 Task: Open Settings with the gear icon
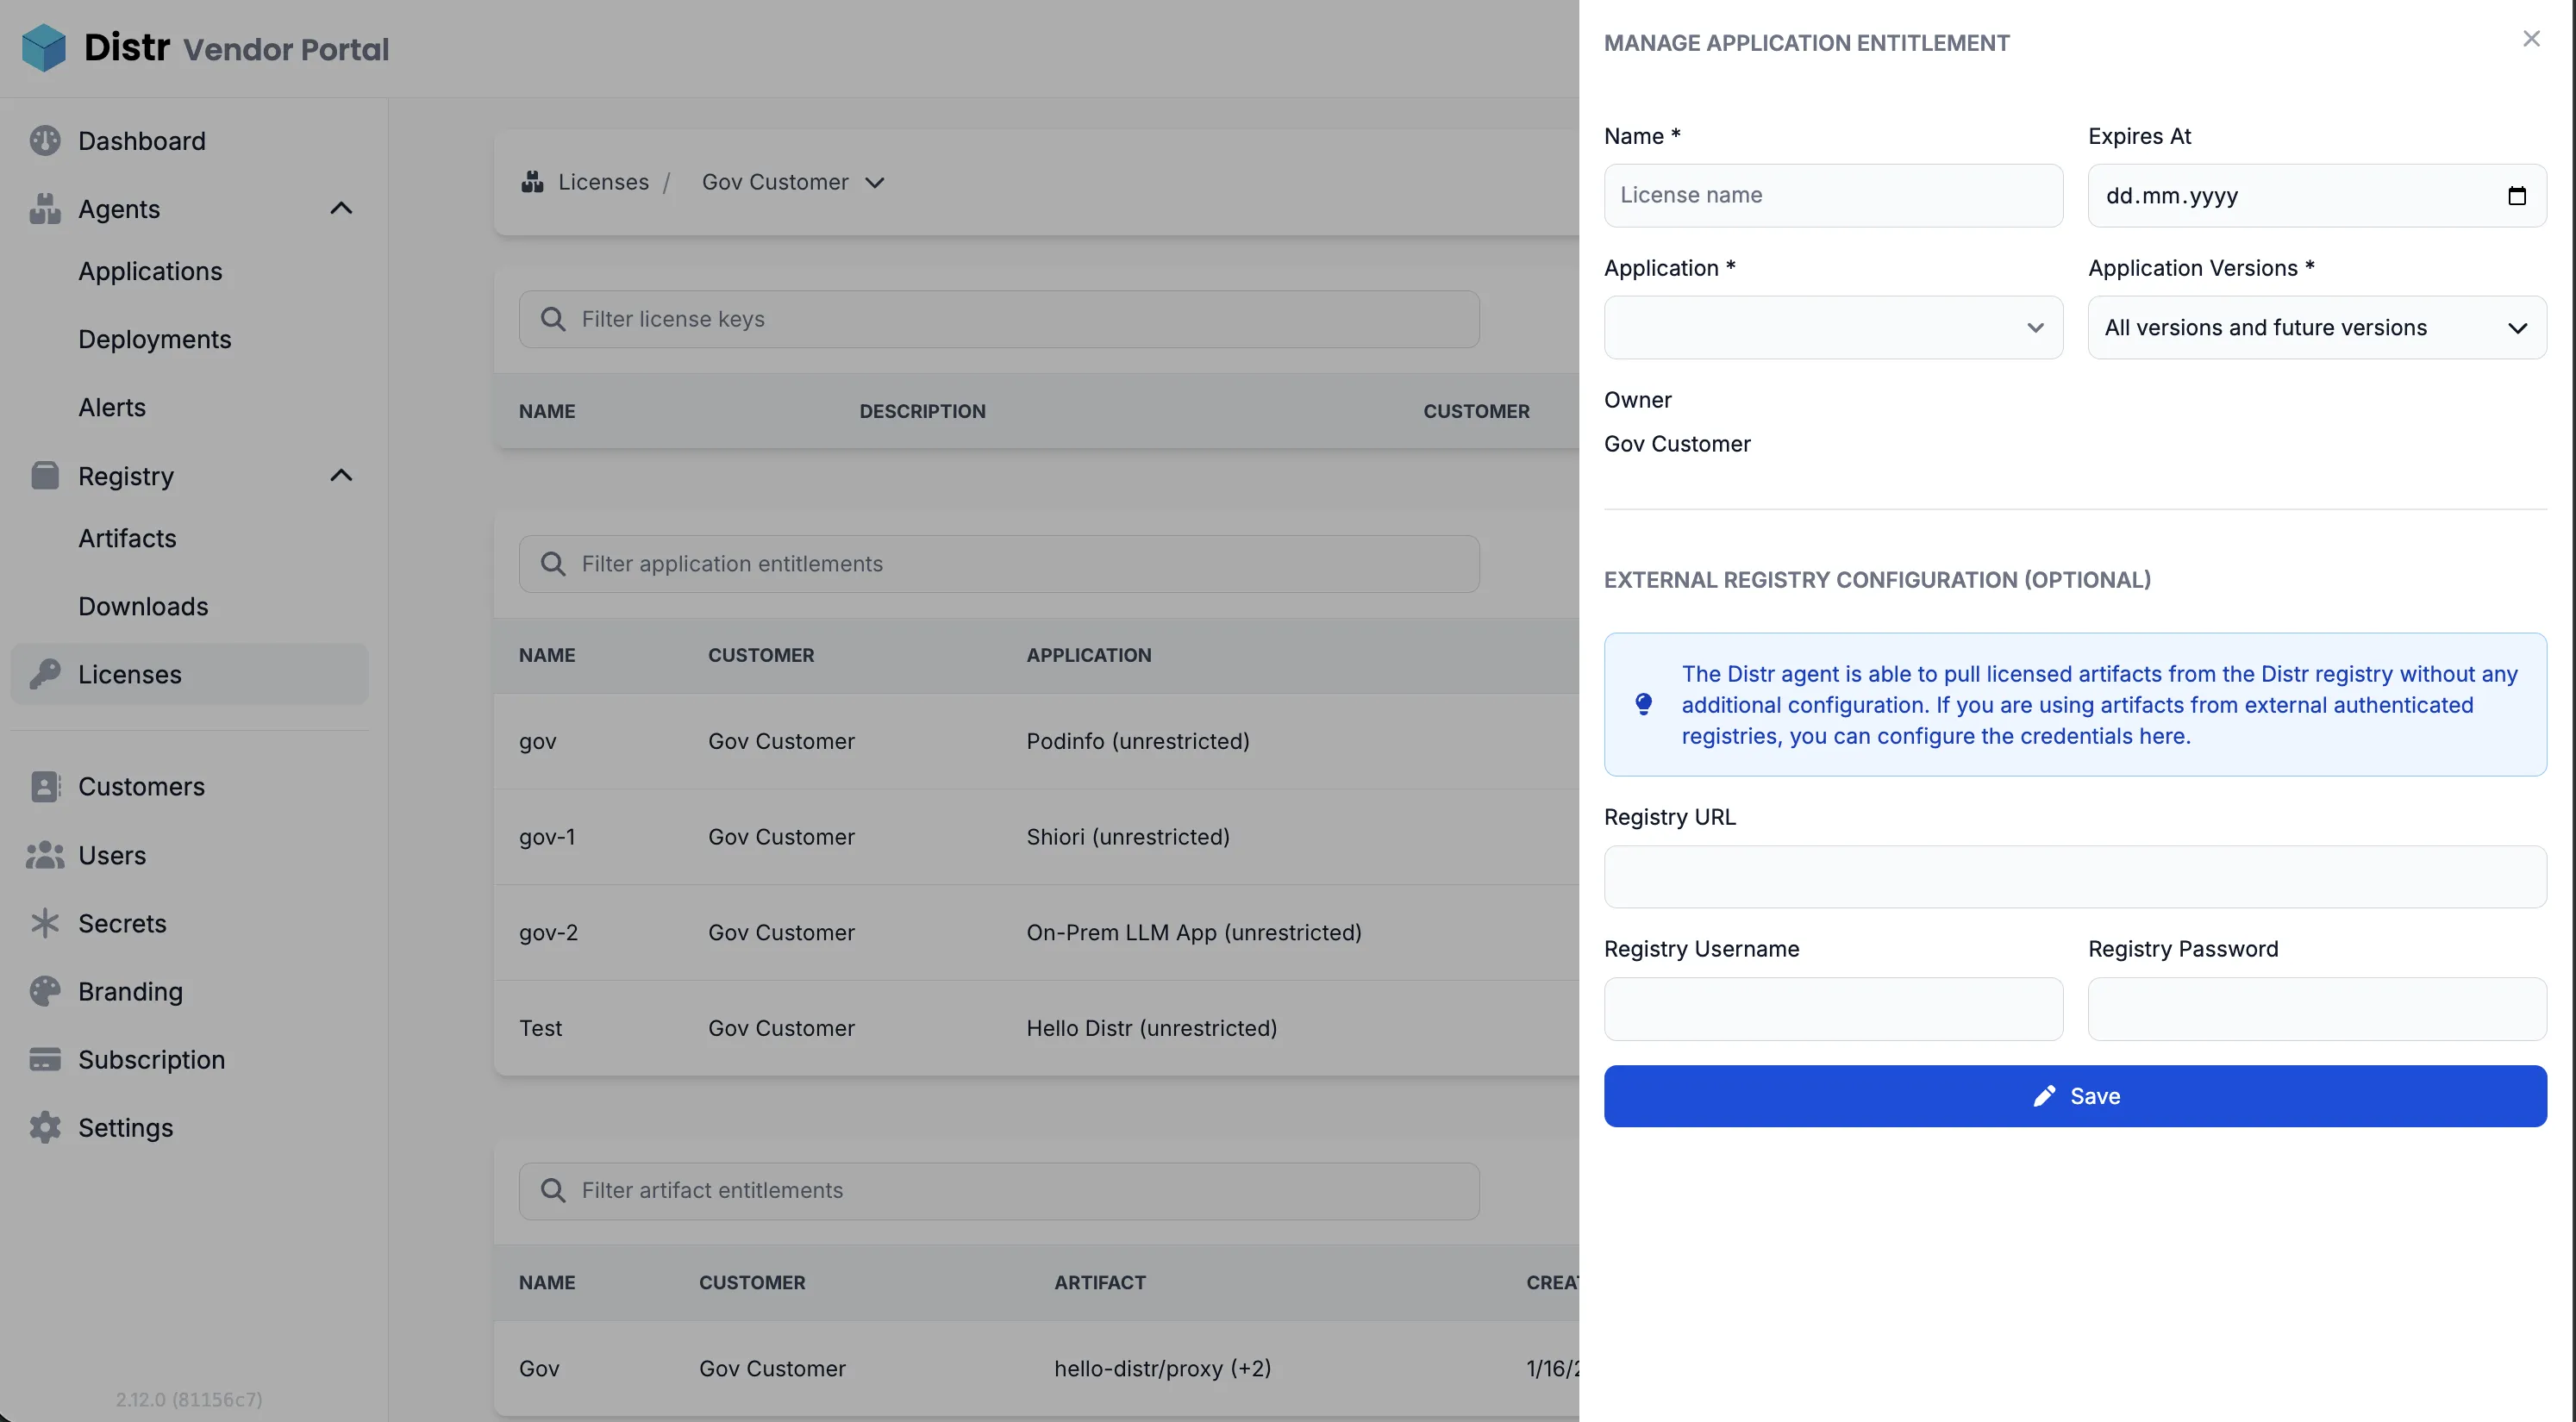tap(44, 1127)
